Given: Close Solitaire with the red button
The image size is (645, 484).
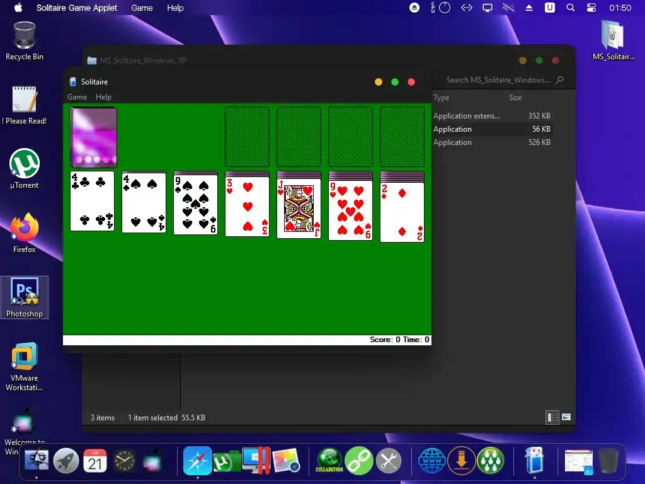Looking at the screenshot, I should pos(411,82).
